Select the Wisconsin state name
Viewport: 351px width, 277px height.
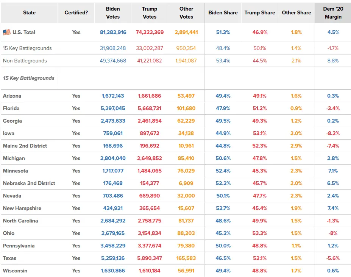15,271
